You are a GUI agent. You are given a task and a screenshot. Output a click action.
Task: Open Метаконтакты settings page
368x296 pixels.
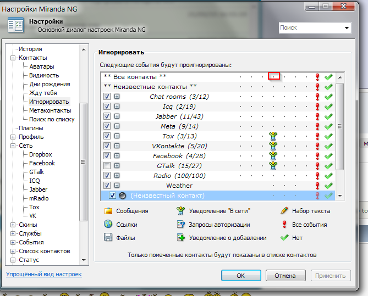pos(50,110)
